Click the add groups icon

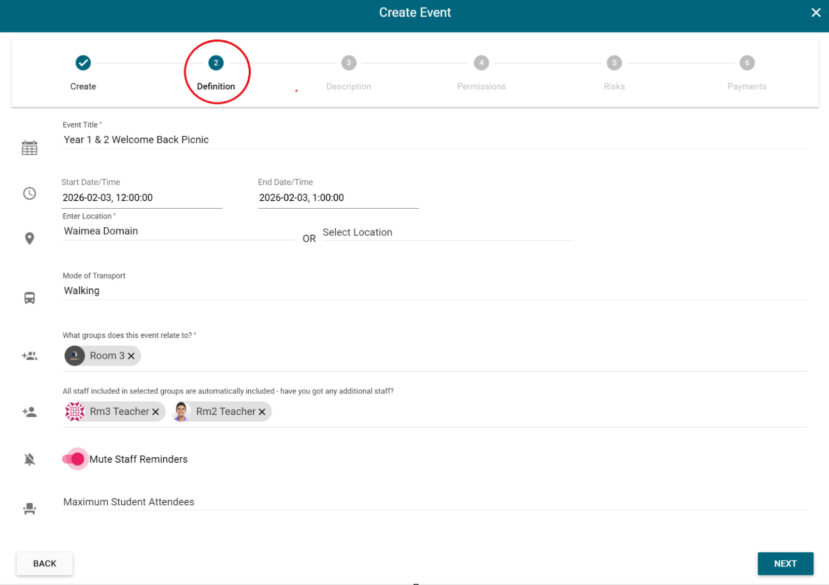(30, 356)
